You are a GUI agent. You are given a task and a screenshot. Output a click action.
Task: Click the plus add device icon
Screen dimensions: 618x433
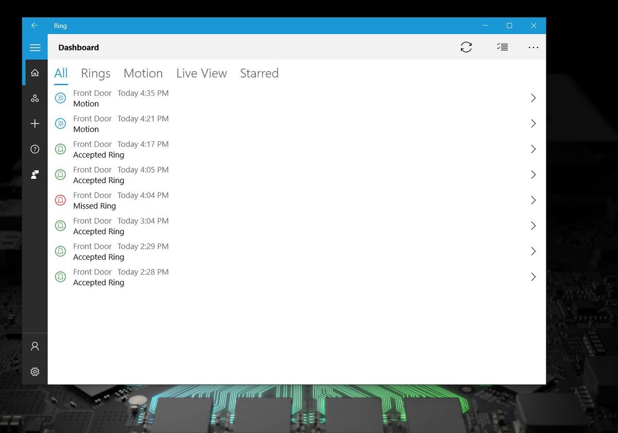35,124
